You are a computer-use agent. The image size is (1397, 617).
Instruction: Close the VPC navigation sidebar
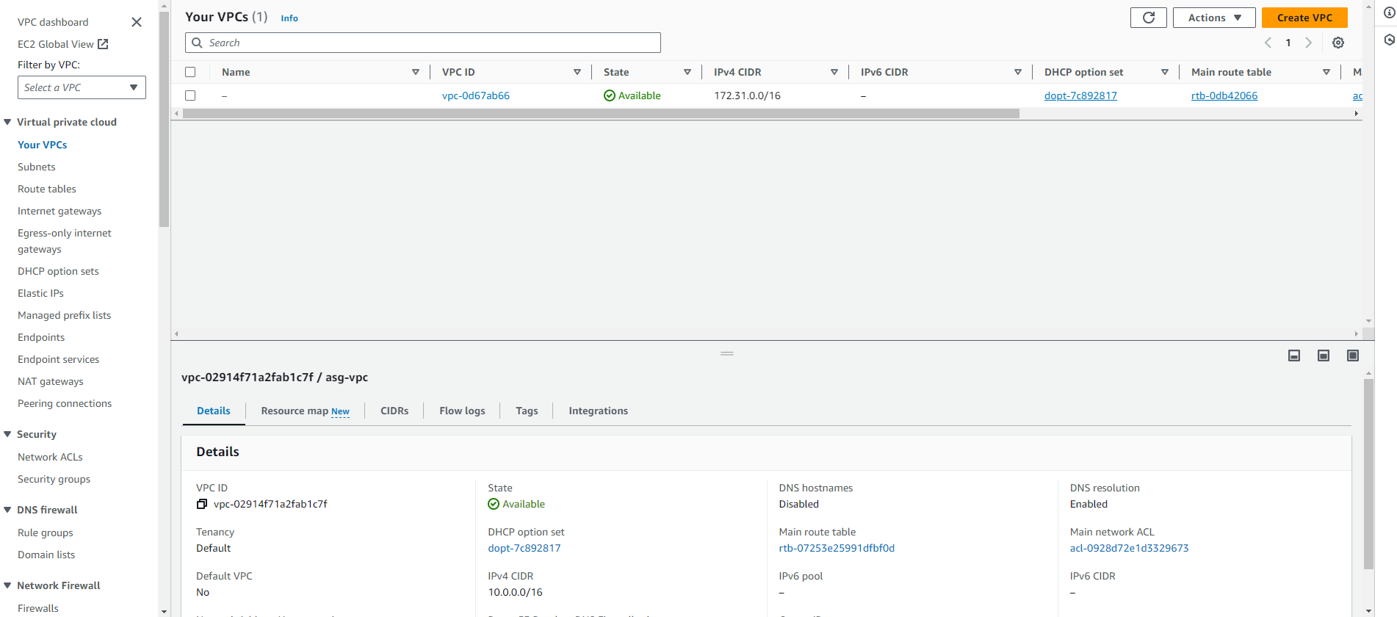pyautogui.click(x=137, y=22)
